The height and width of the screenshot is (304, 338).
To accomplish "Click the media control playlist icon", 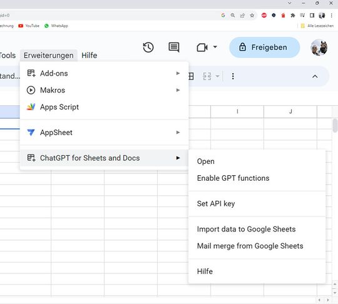I will click(302, 15).
